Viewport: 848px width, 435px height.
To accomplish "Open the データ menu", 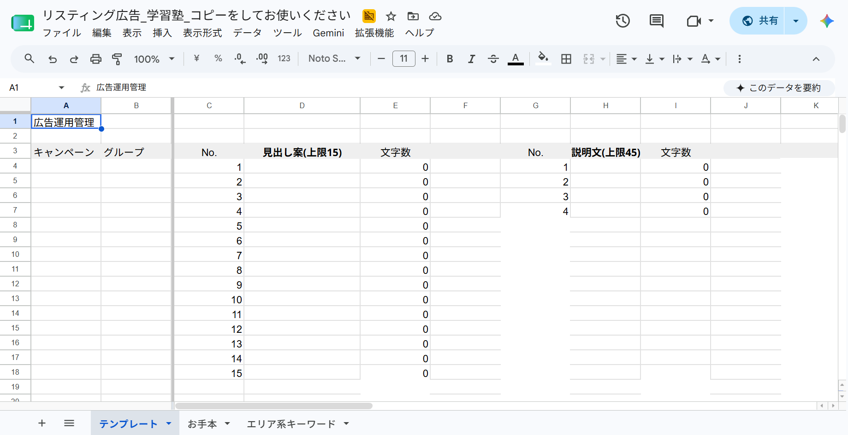I will [x=247, y=33].
